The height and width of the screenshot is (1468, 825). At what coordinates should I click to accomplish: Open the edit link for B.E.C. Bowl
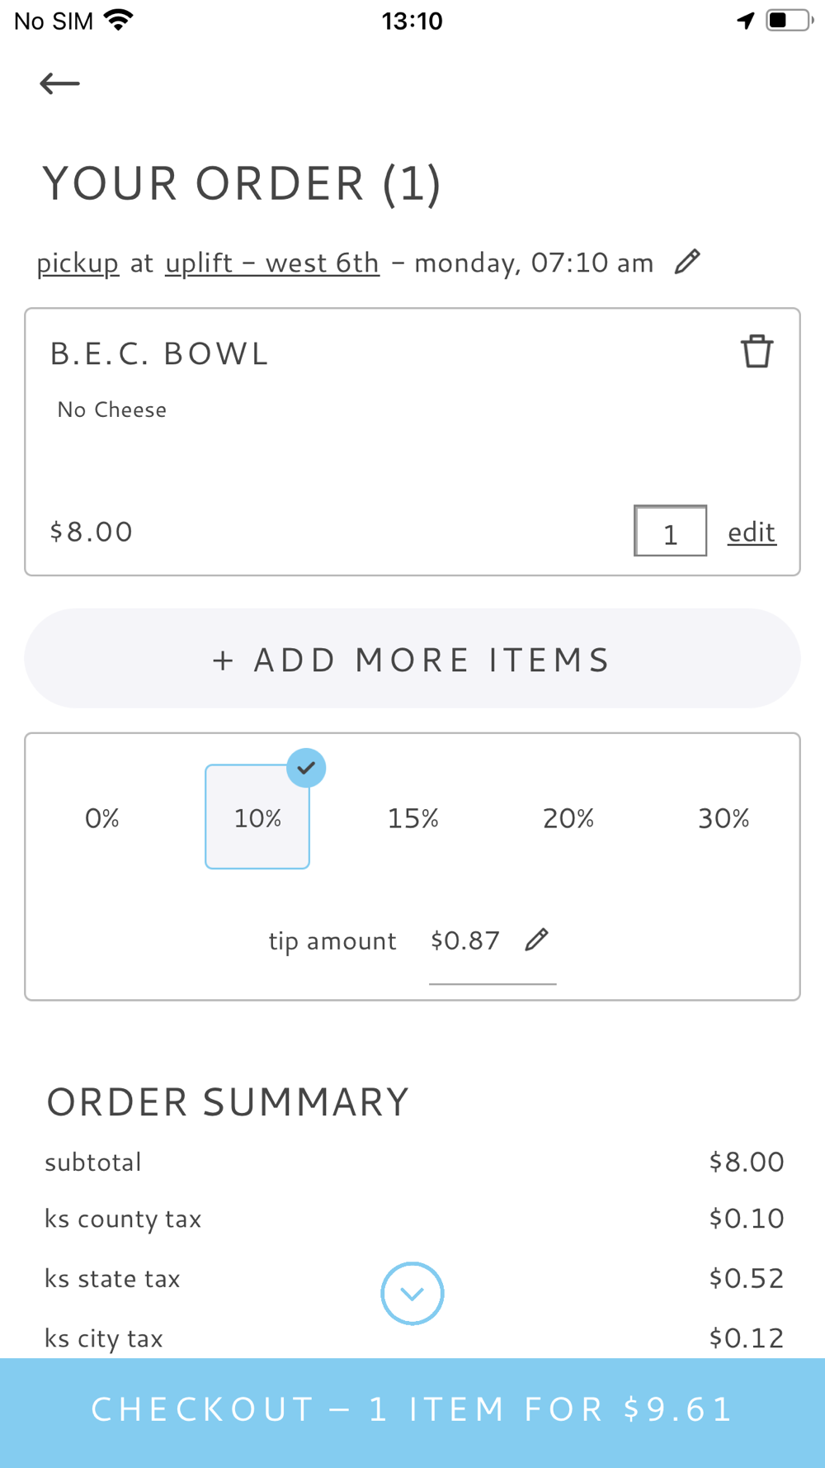pos(751,532)
